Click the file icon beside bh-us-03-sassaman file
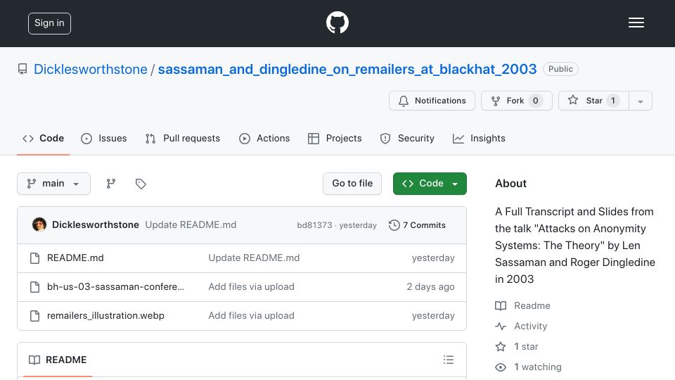675x380 pixels. click(x=35, y=287)
